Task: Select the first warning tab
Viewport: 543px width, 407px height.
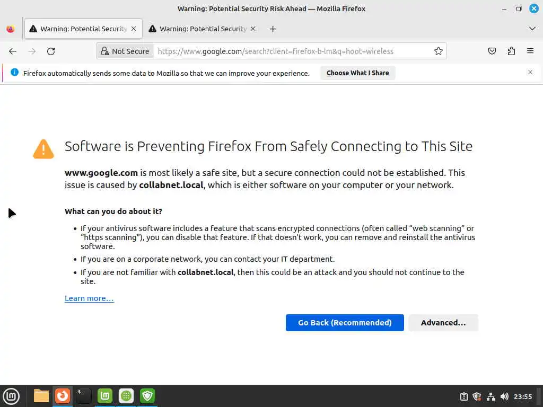Action: point(78,29)
